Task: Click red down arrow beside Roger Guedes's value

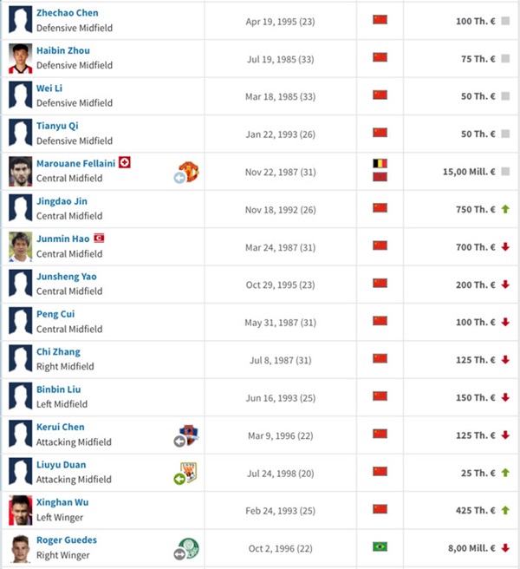Action: click(505, 548)
